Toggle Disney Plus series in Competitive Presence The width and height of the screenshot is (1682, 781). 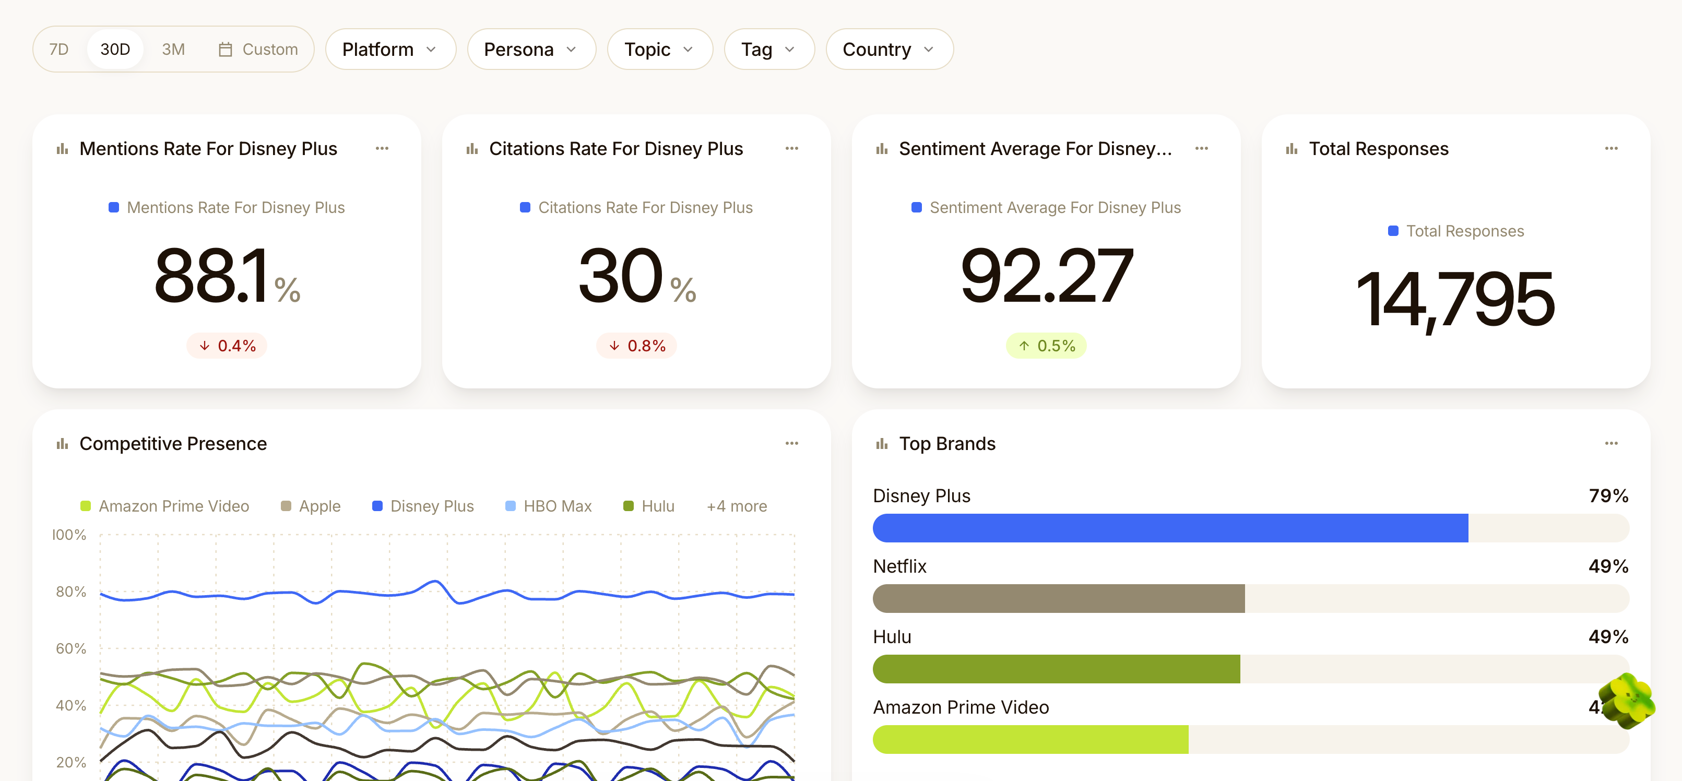point(423,506)
